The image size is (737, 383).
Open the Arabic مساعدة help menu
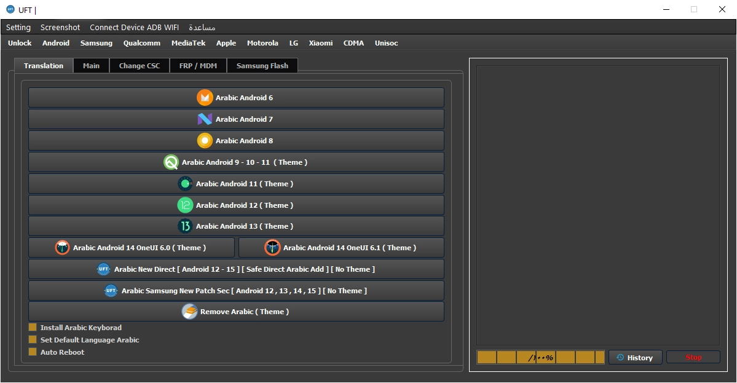202,27
